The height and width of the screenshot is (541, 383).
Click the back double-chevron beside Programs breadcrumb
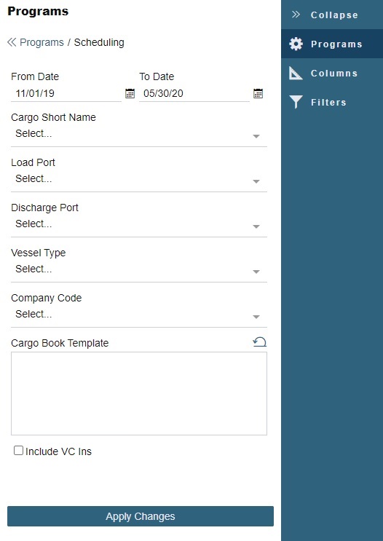pyautogui.click(x=12, y=42)
